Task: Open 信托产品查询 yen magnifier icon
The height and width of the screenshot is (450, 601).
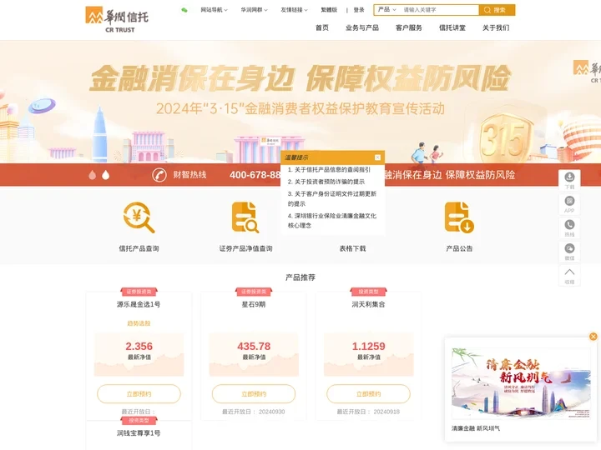Action: click(x=139, y=217)
